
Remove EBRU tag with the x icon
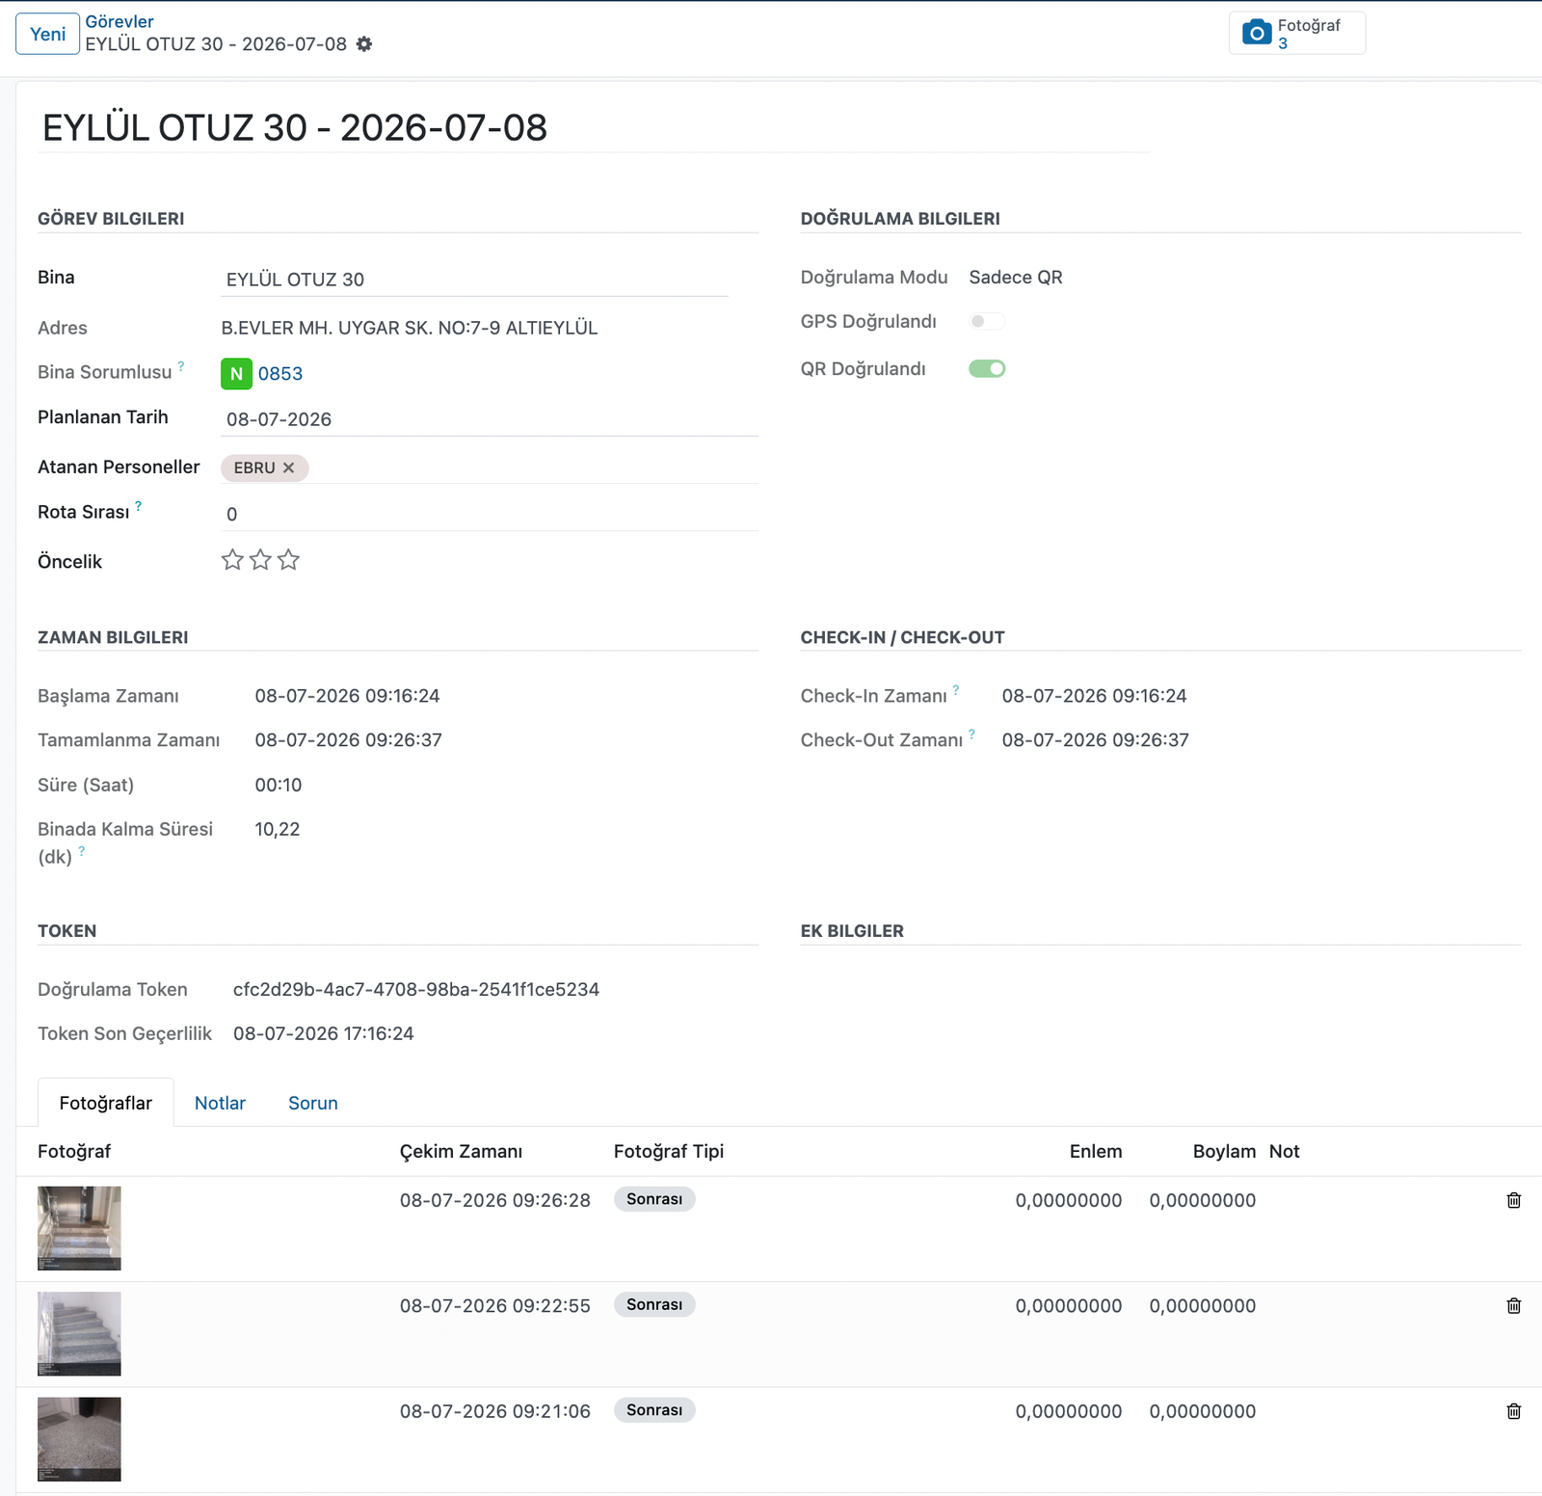point(288,467)
